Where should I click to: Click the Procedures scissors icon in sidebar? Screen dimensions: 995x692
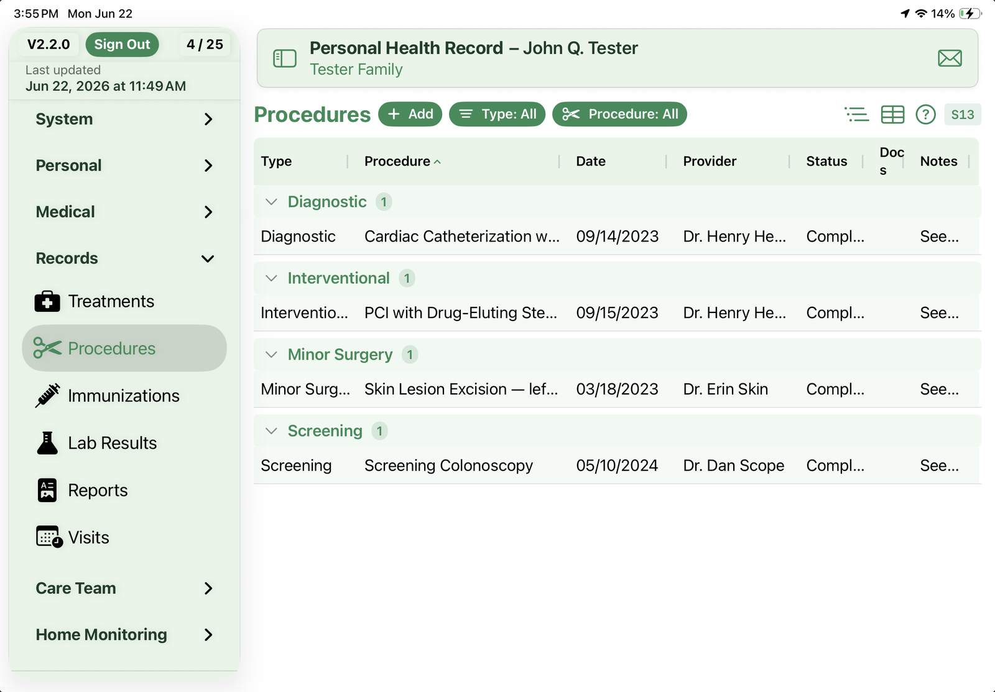(x=47, y=348)
